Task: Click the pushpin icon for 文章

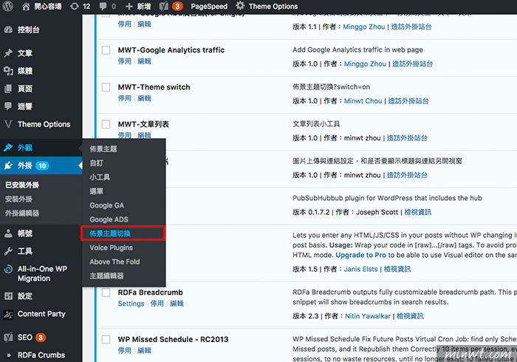Action: click(8, 53)
